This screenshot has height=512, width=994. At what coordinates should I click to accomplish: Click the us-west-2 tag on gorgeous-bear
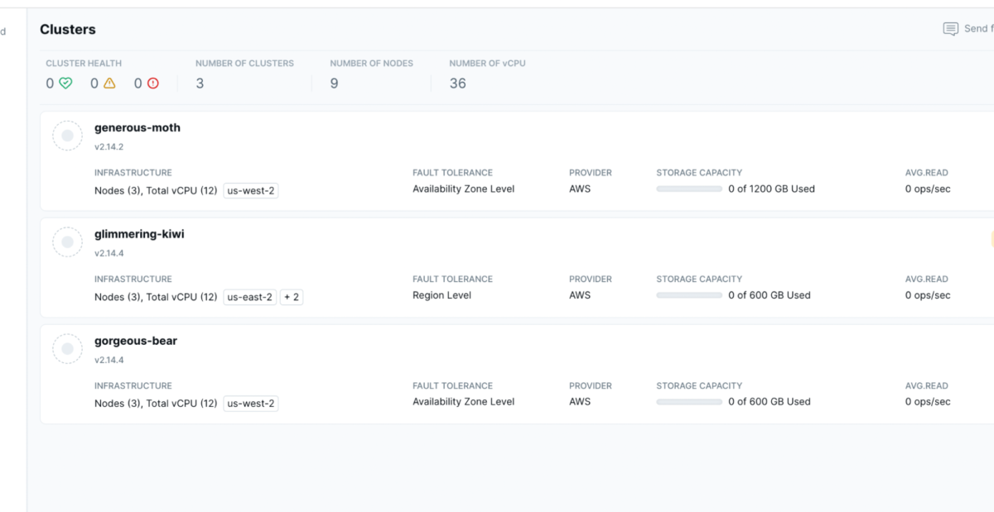[x=250, y=403]
